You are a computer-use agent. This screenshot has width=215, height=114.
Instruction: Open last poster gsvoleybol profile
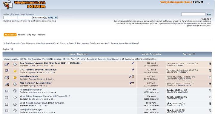pos(183,92)
